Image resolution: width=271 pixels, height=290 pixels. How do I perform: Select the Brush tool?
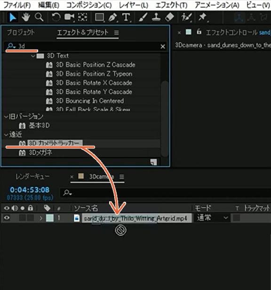[x=143, y=17]
